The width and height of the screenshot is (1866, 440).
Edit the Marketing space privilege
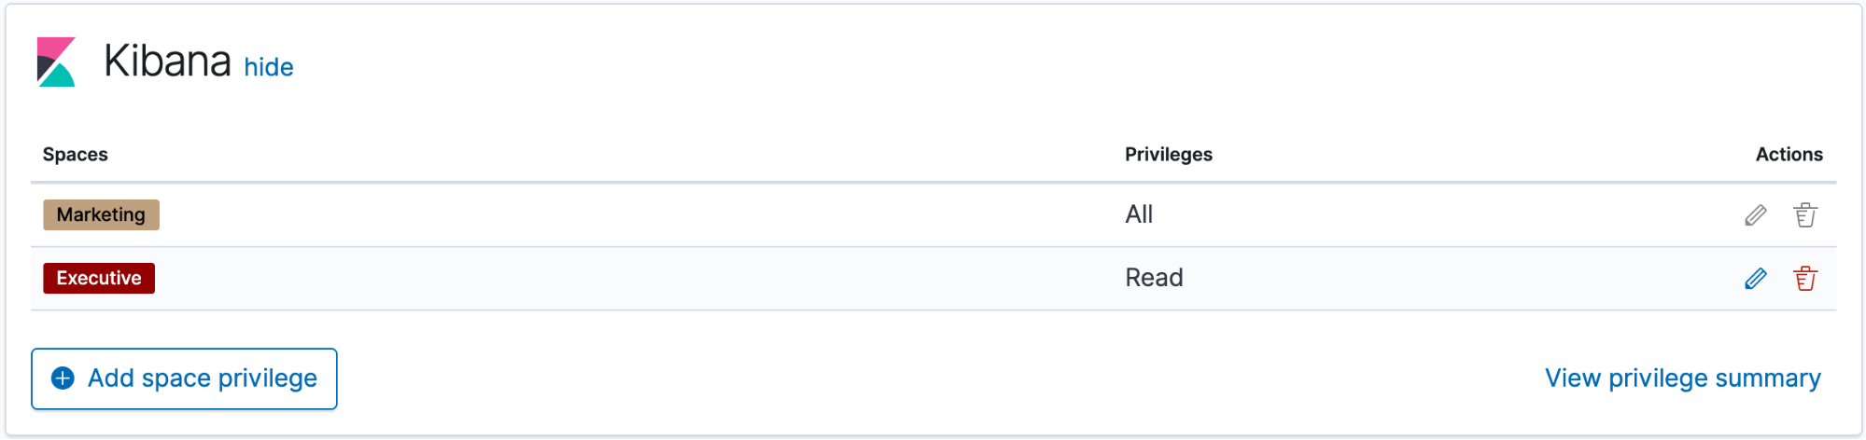(x=1755, y=215)
